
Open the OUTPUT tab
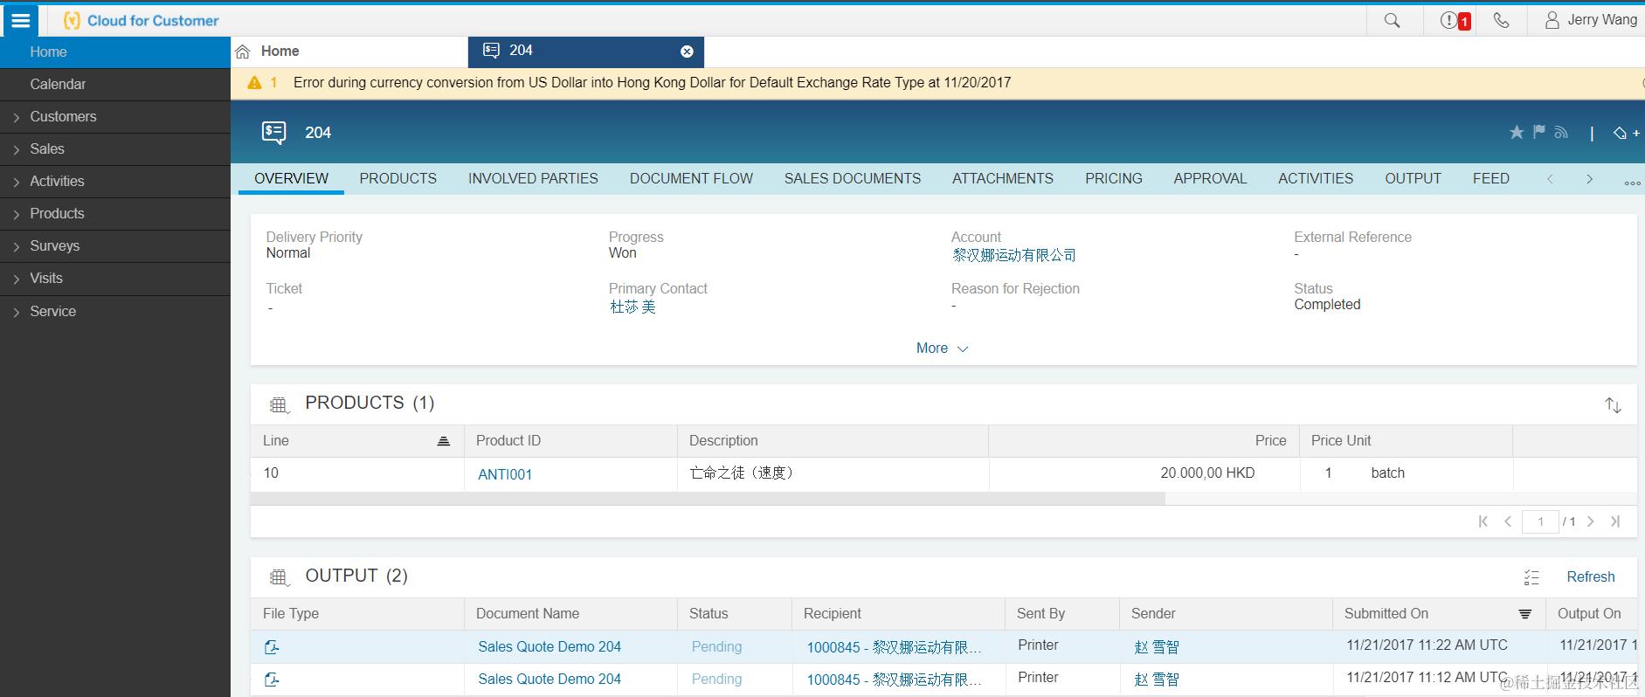coord(1413,178)
